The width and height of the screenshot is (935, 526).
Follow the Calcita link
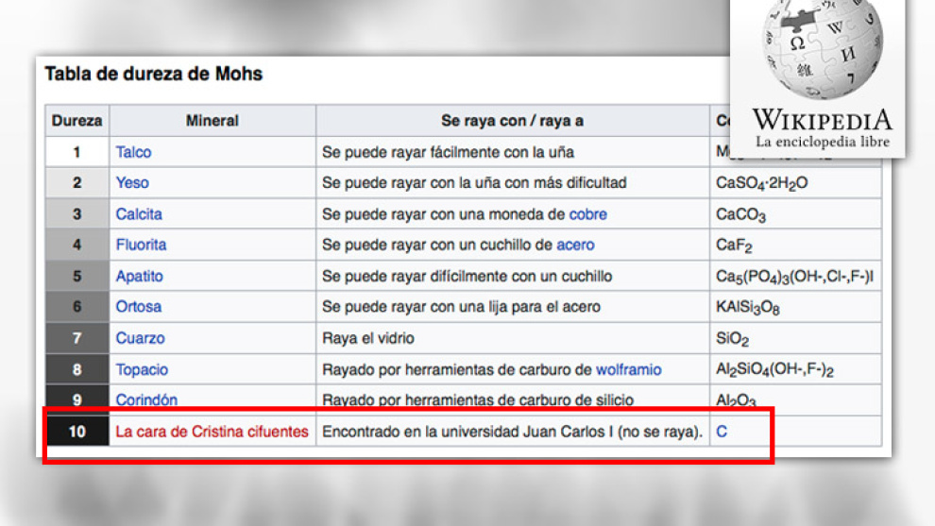139,214
